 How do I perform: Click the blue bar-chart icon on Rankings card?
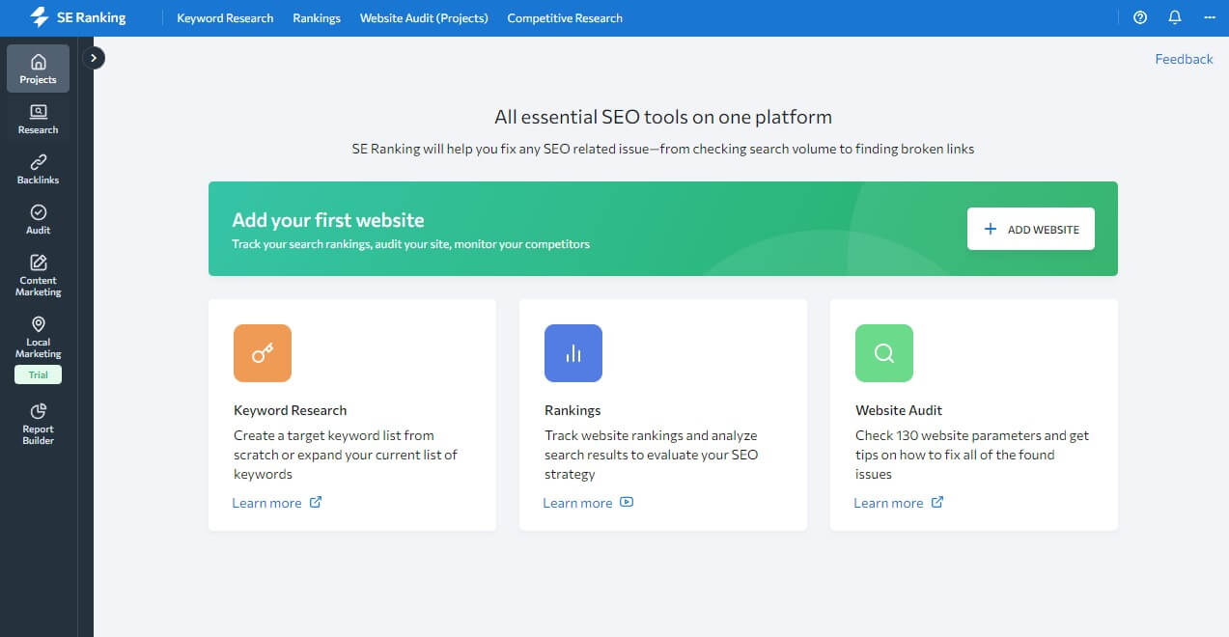click(573, 353)
